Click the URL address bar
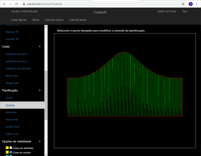201x156 pixels. coord(100,4)
